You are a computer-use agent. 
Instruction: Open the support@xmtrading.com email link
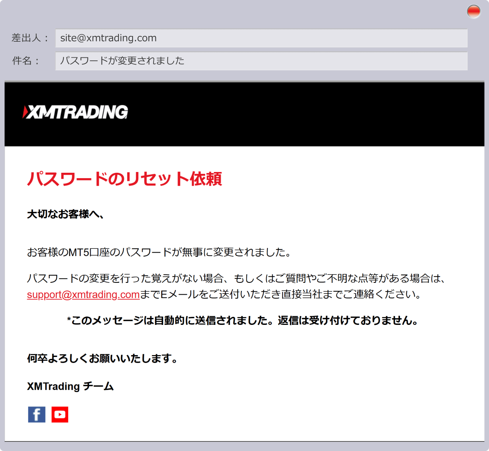[x=83, y=295]
